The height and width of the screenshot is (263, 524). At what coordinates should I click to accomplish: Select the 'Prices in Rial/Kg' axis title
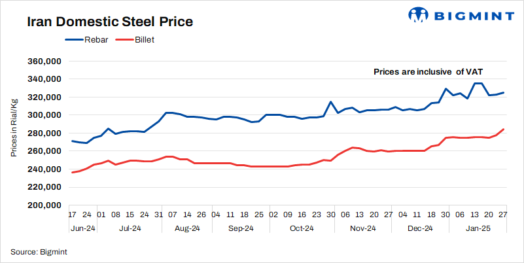coord(14,128)
